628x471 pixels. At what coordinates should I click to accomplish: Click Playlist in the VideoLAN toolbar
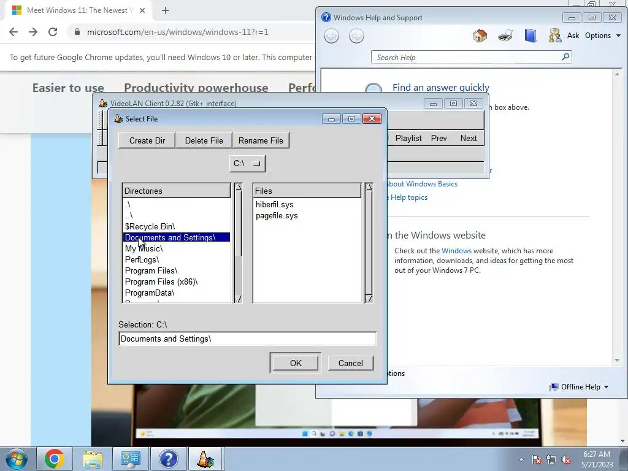[408, 138]
